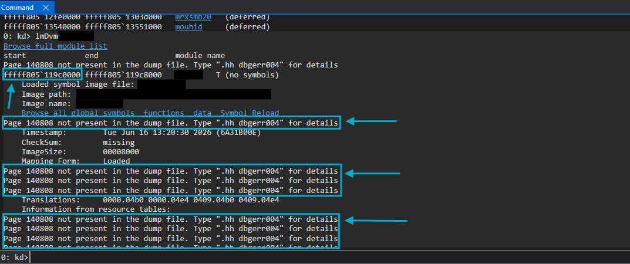Click the functions link
630x264 pixels.
(164, 113)
